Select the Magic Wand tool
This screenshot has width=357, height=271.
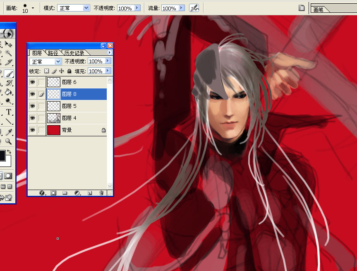click(9, 53)
